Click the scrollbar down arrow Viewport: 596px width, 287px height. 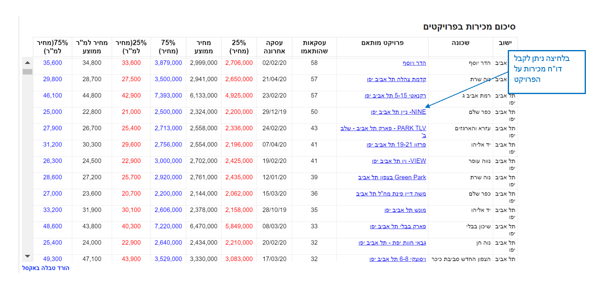tap(28, 256)
